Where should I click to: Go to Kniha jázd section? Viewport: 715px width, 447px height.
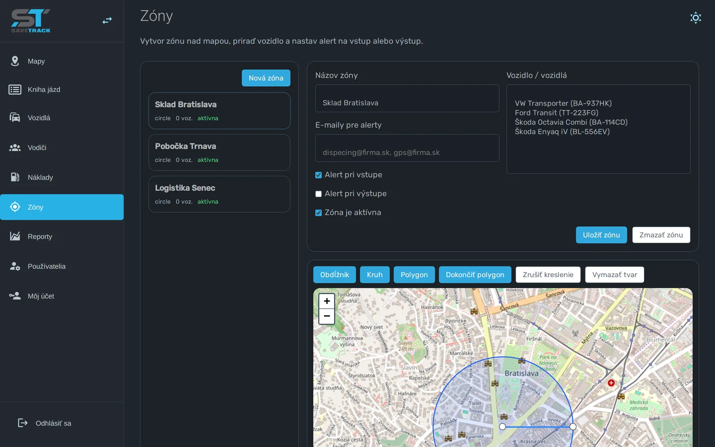click(62, 89)
